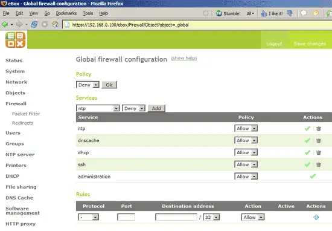Delete the ntp service row

coord(319,129)
